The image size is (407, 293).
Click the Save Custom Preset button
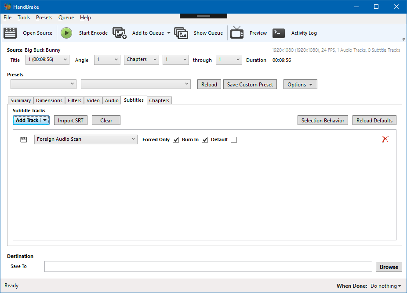250,85
